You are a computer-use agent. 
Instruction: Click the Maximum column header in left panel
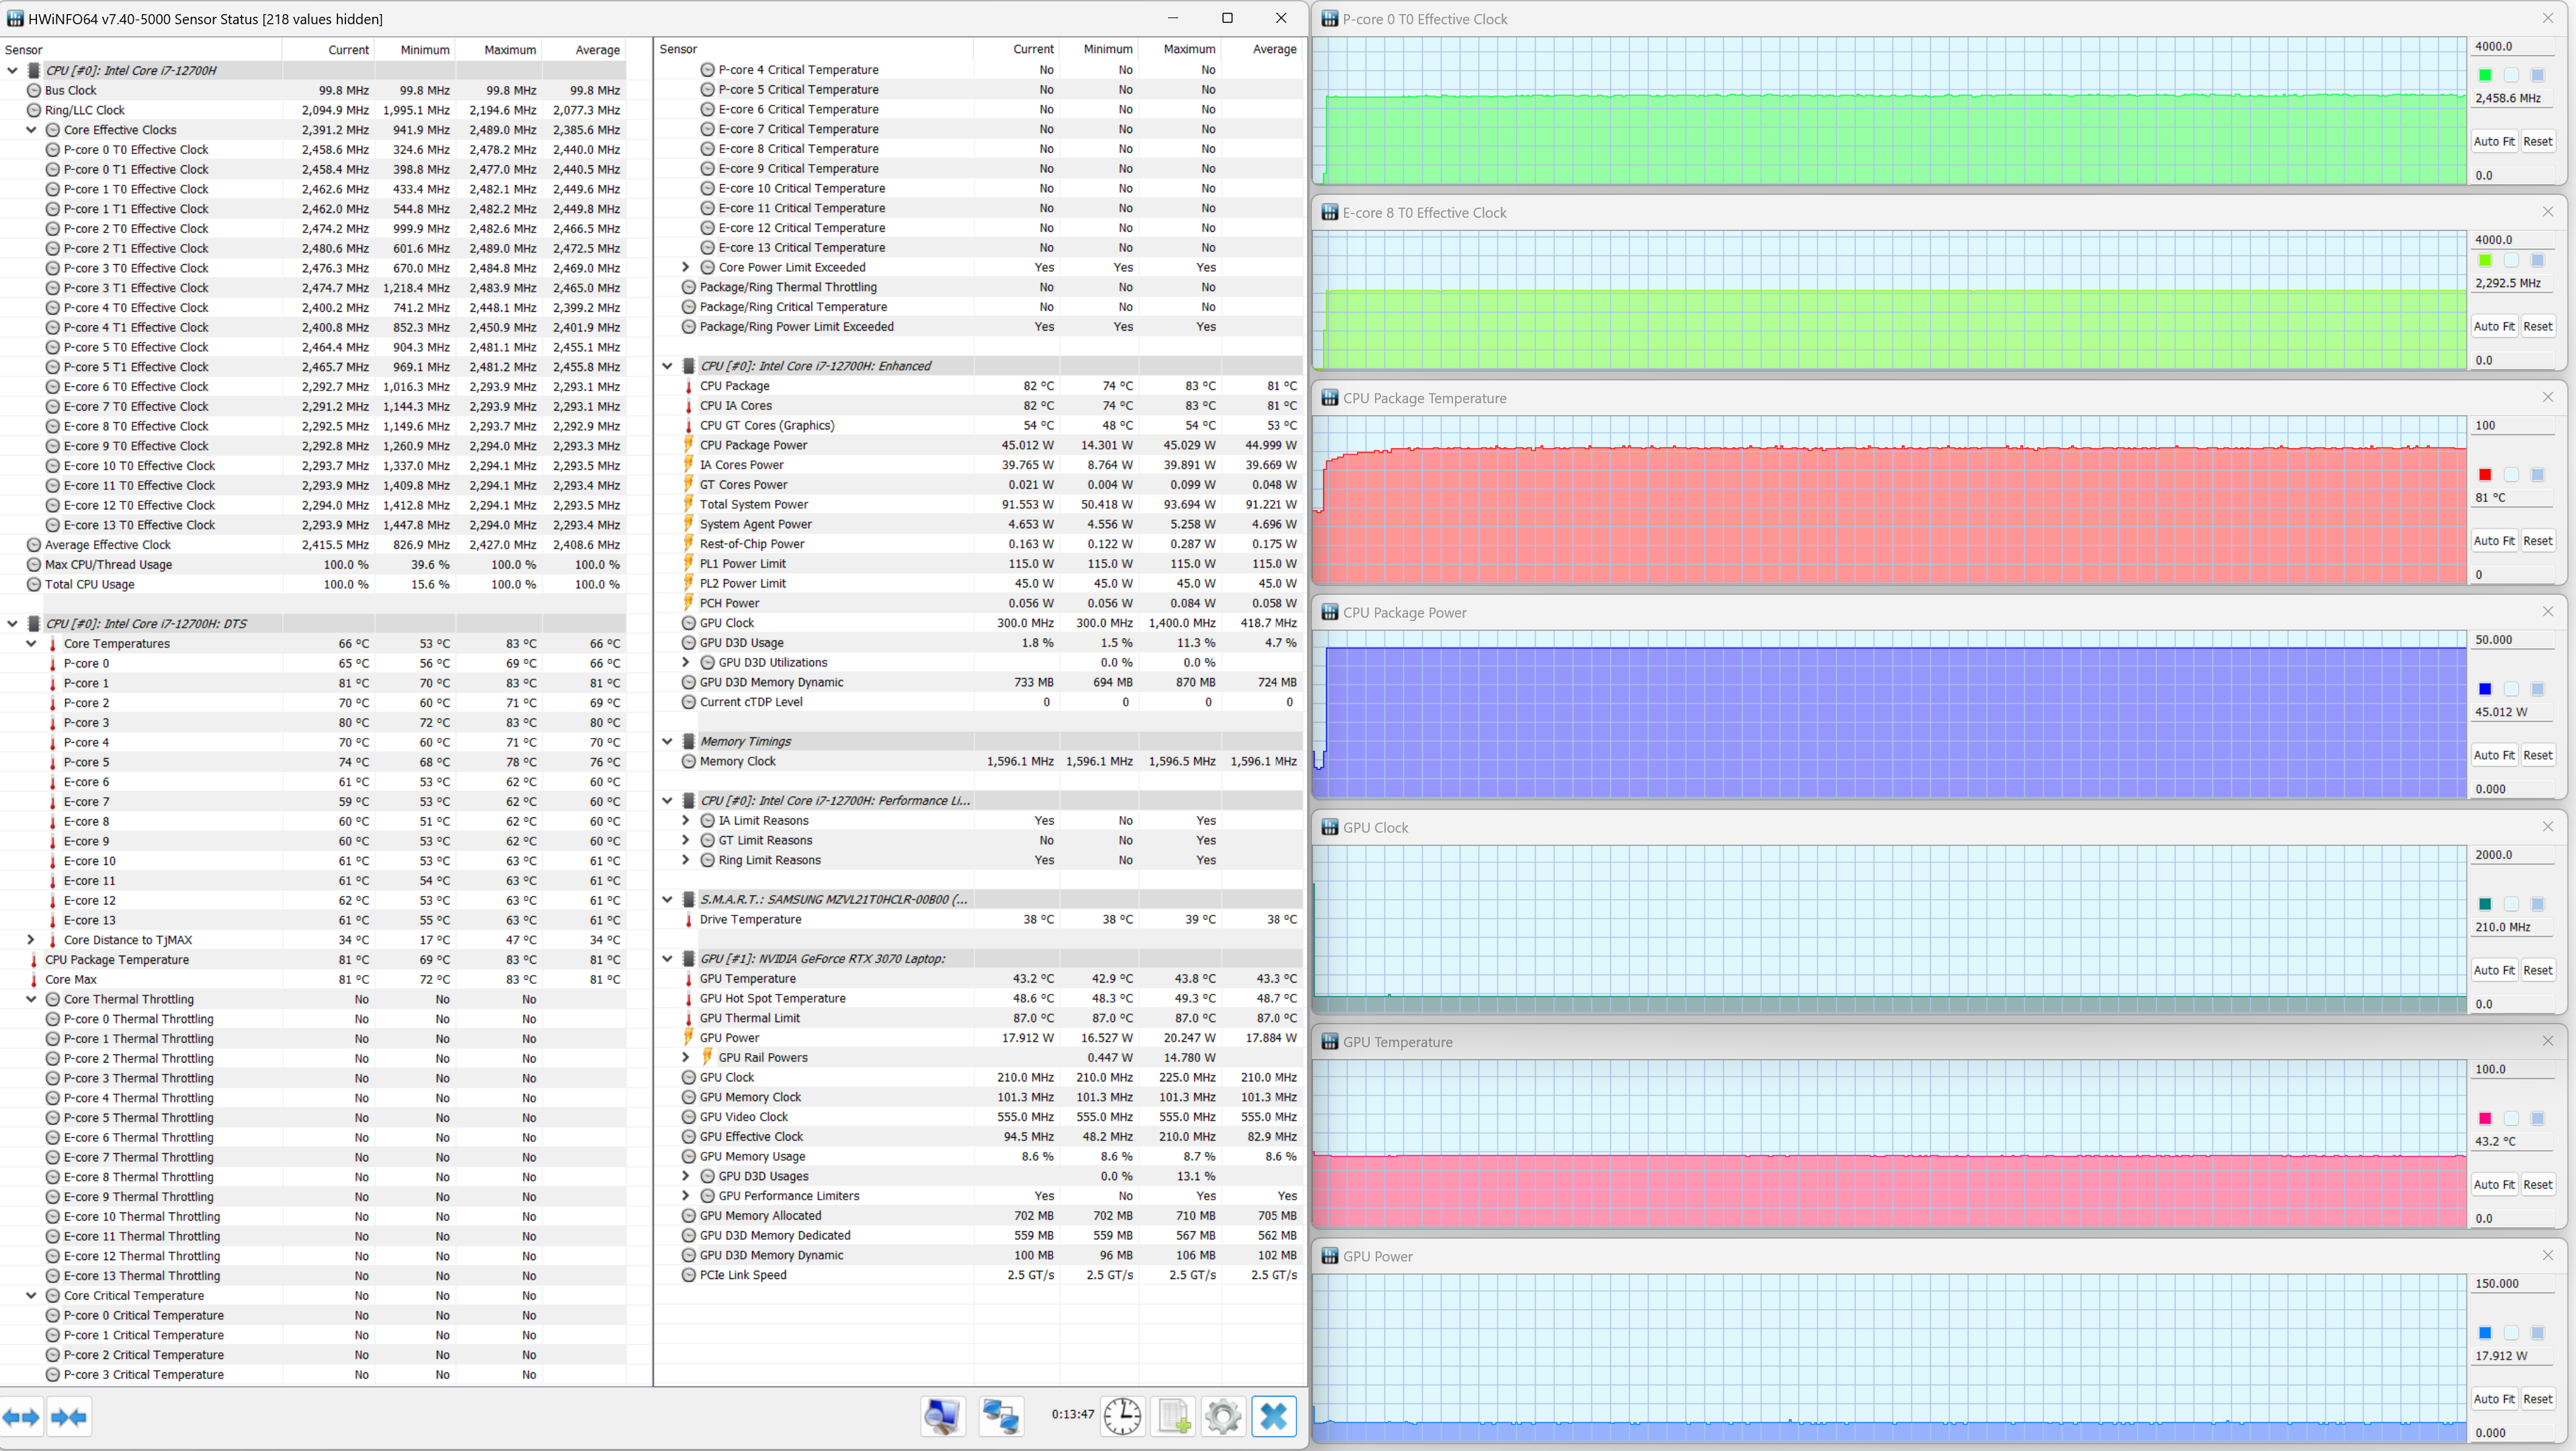coord(510,50)
